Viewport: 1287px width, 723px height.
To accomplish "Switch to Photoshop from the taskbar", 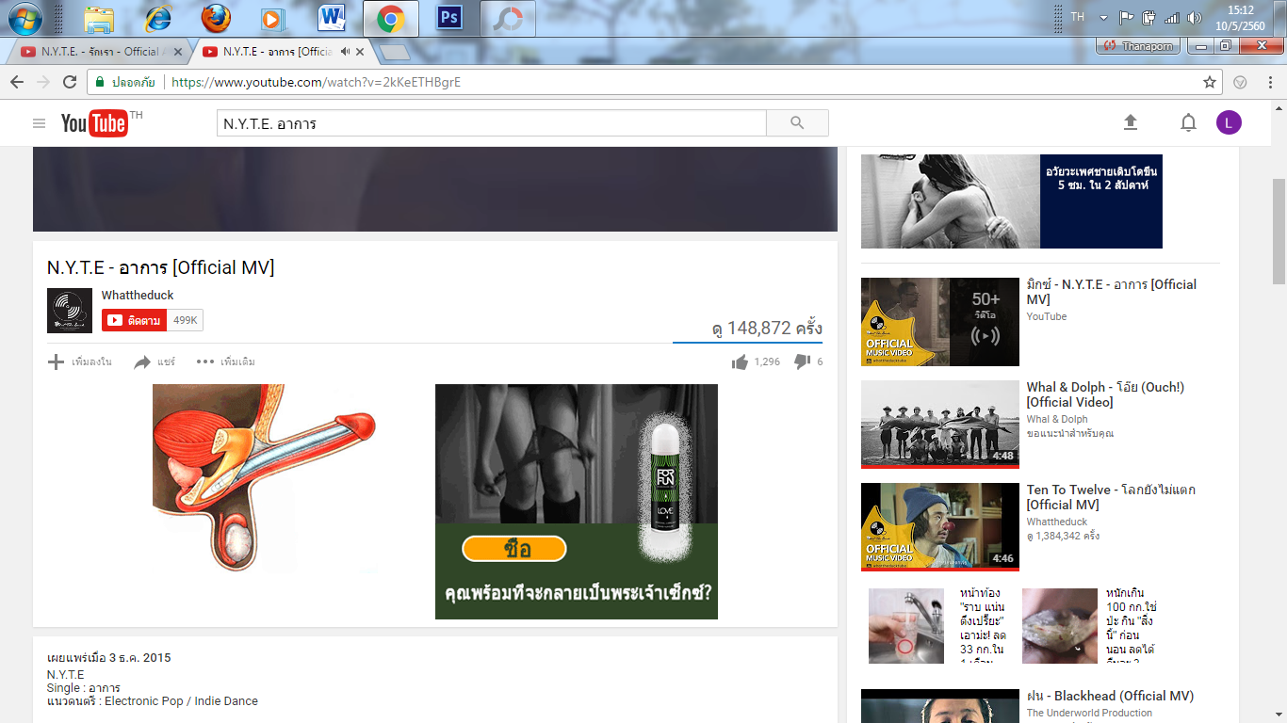I will pos(449,18).
